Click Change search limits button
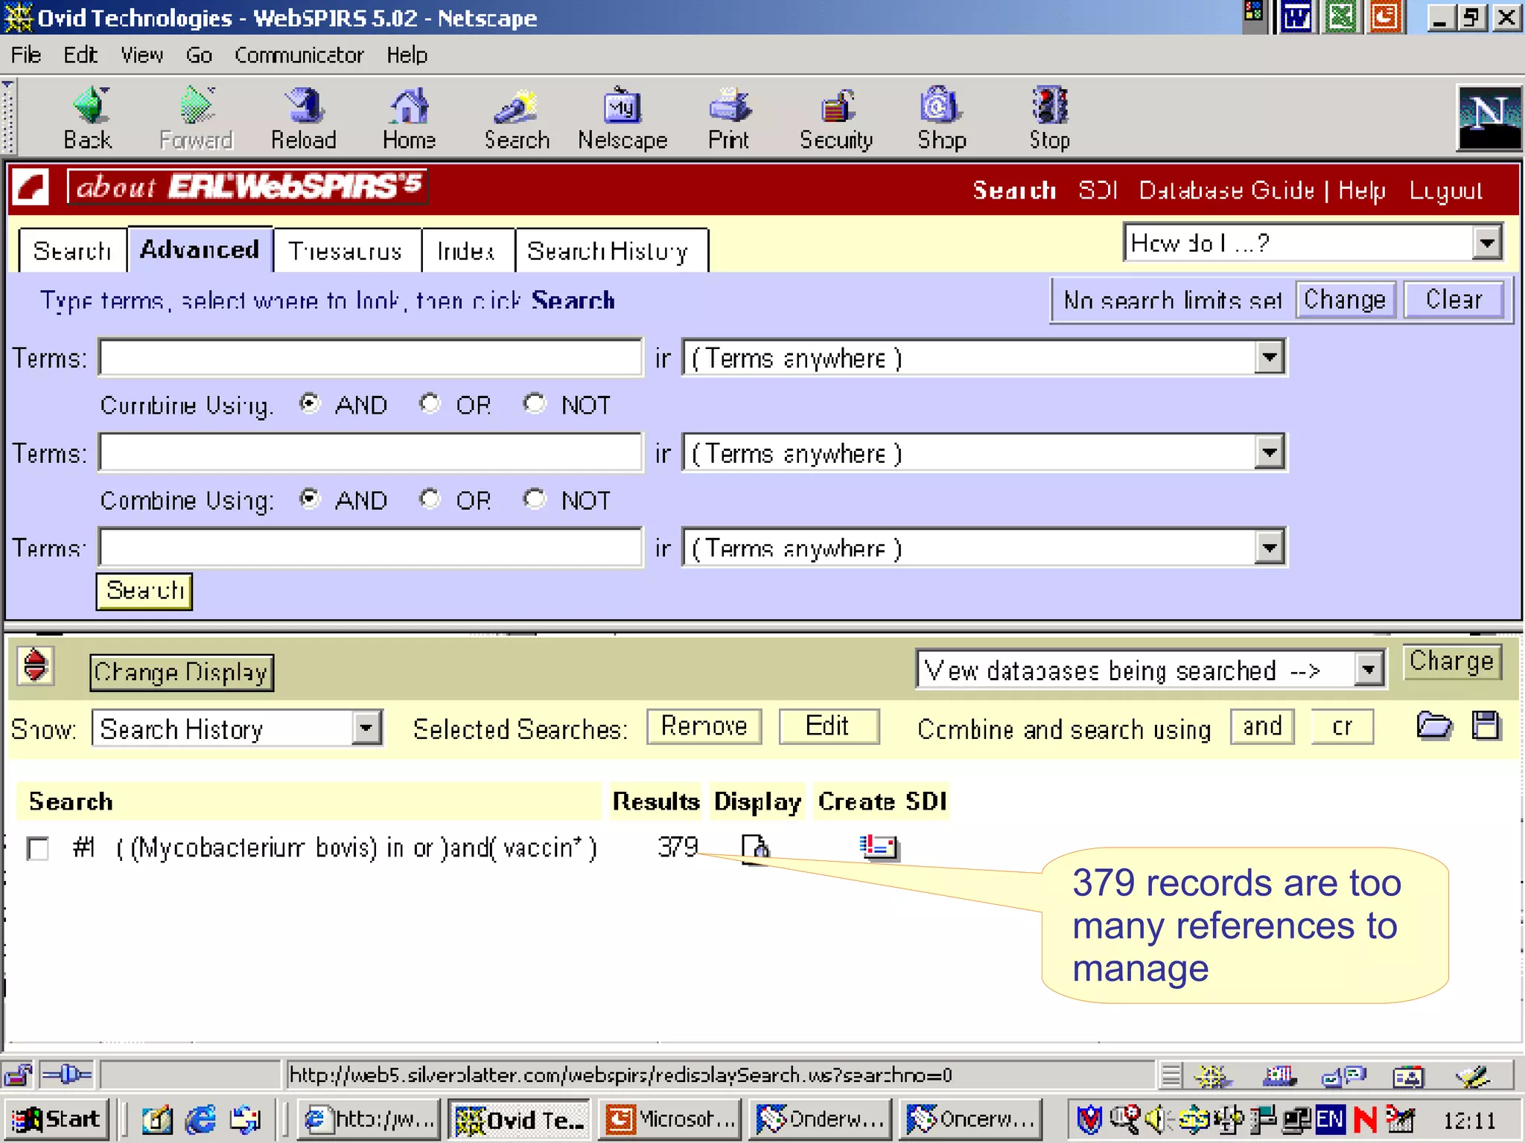 point(1345,300)
